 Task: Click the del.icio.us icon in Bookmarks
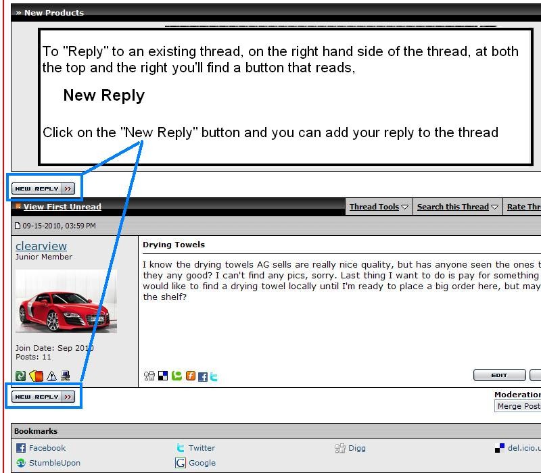tap(500, 448)
